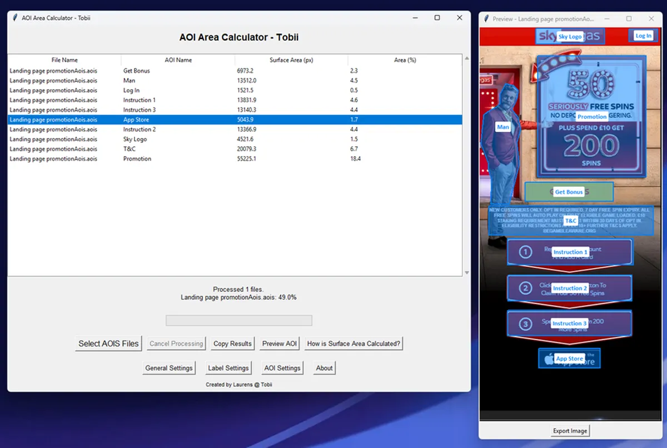Image resolution: width=667 pixels, height=448 pixels.
Task: Sort by the File Name column header
Action: point(64,60)
